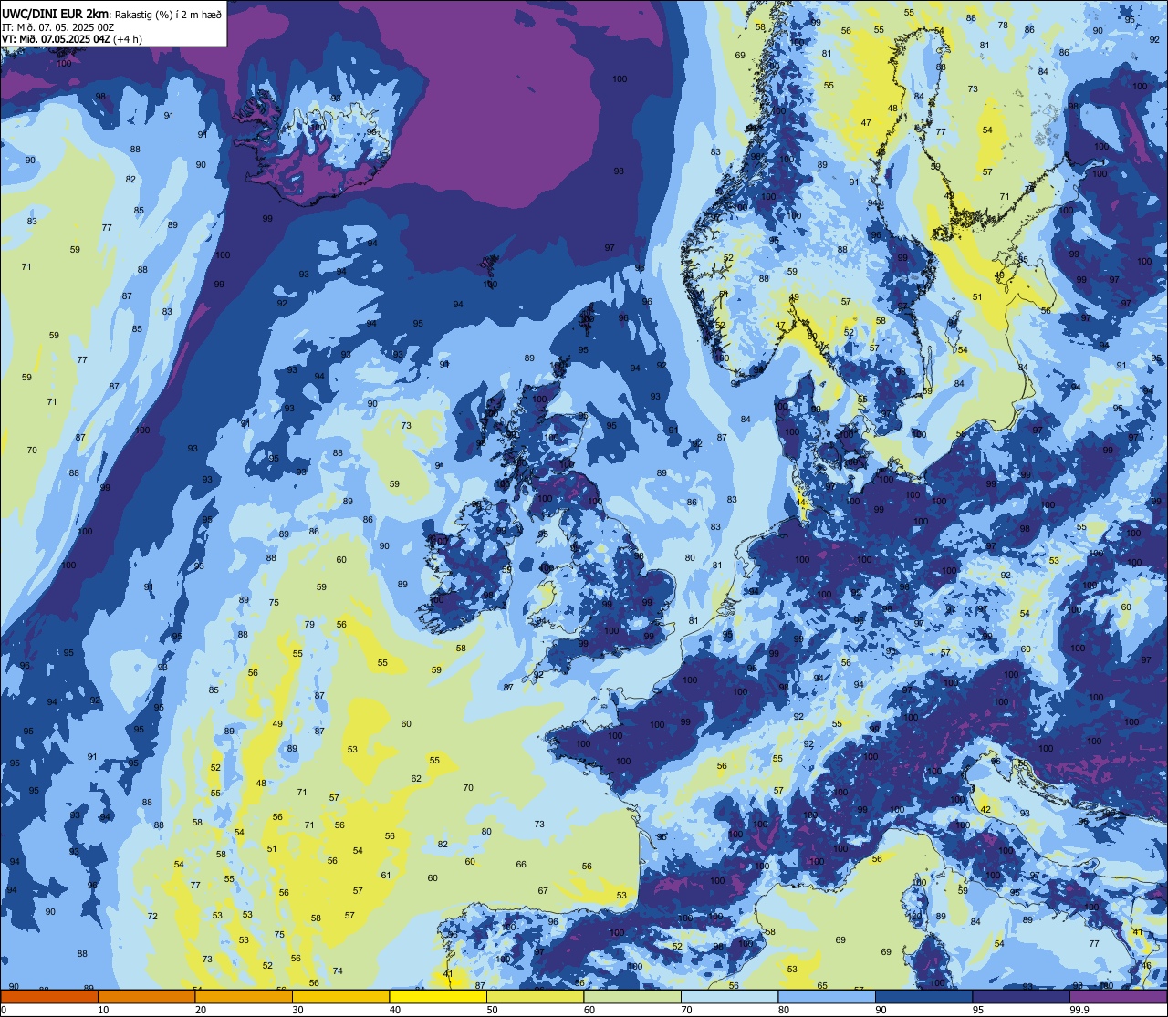The width and height of the screenshot is (1168, 1017).
Task: Select the 50–60 yellow-green legend segment
Action: coord(535,997)
